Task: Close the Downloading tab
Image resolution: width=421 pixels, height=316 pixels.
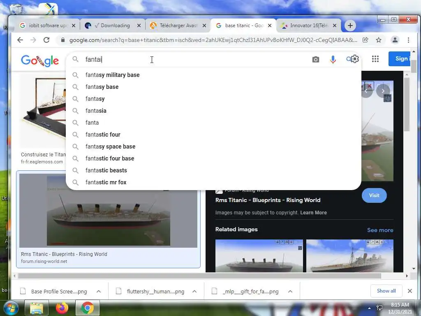Action: click(x=139, y=26)
